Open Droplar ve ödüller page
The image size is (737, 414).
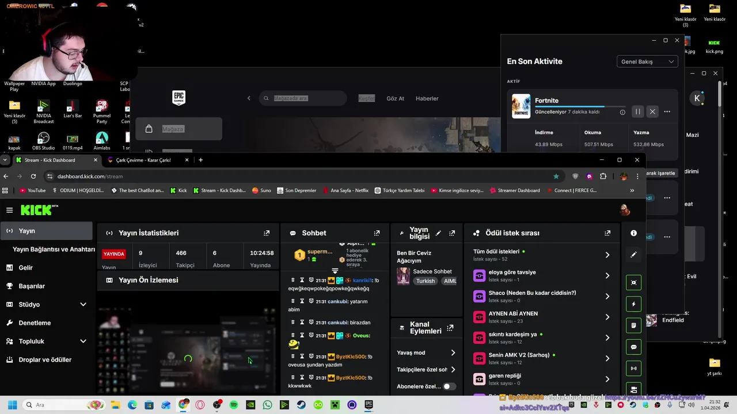tap(46, 359)
